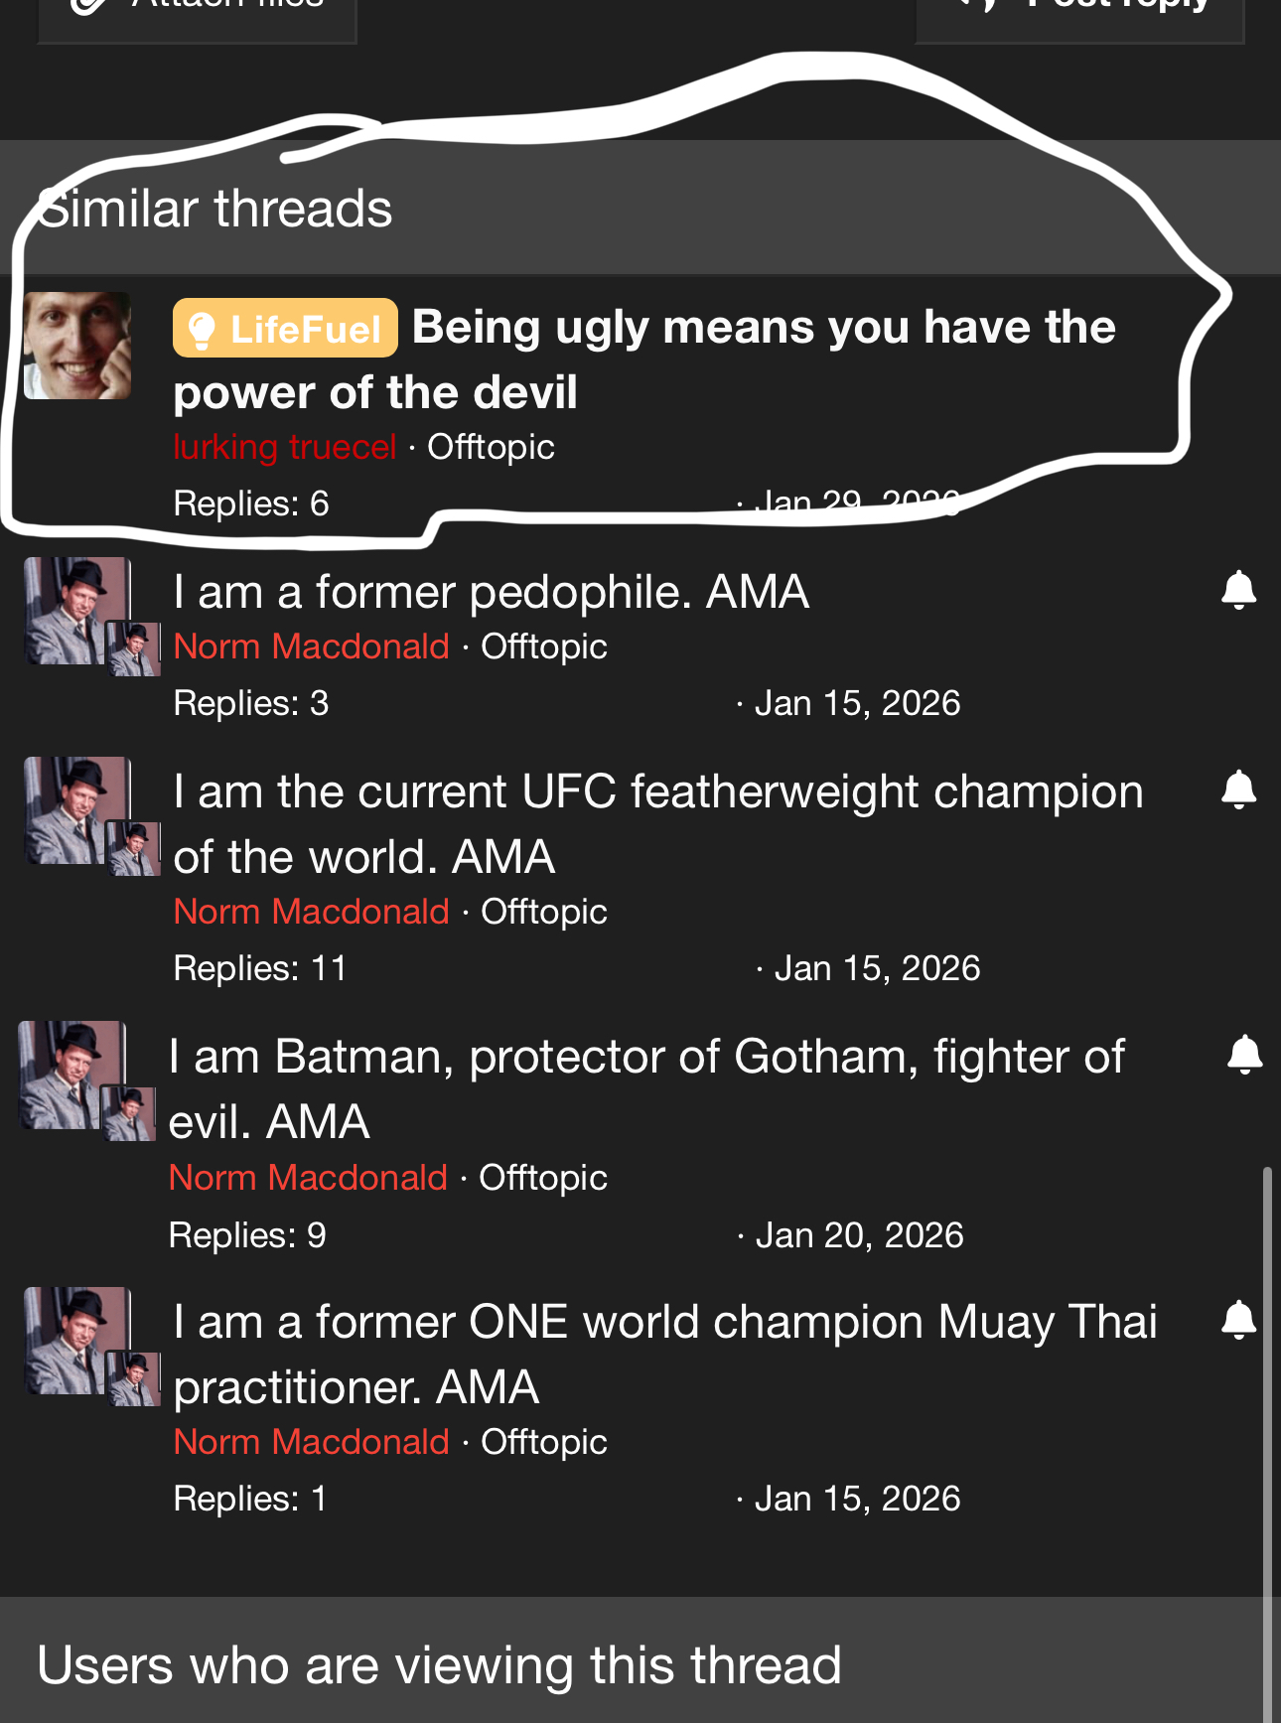Visit the lurking truecel user profile
The image size is (1281, 1723).
[285, 447]
